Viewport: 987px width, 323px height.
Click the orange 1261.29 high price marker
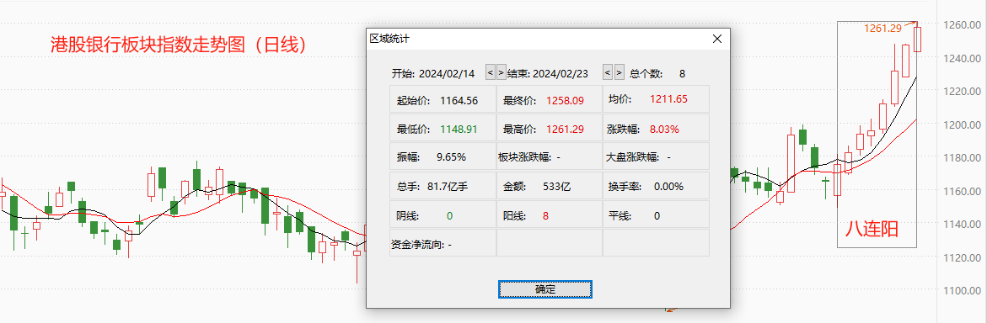tap(882, 29)
